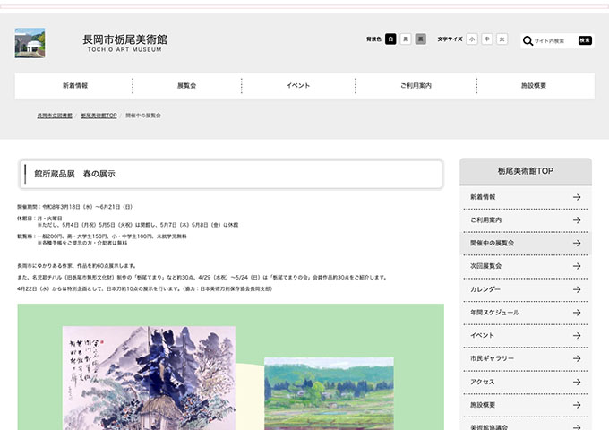Focus the サイト内検索 search field
The image size is (609, 430).
(x=554, y=41)
